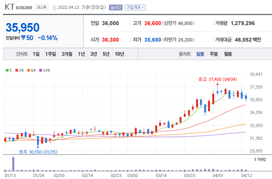Toggle the 실시간 real-time button
Screen dimensions: 272x179
pyautogui.click(x=116, y=7)
